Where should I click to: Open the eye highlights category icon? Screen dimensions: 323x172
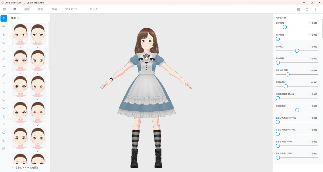pos(4,43)
